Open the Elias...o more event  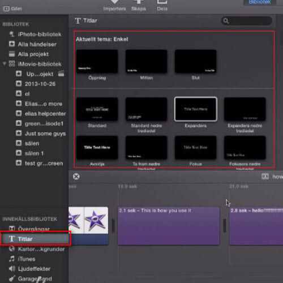point(39,104)
